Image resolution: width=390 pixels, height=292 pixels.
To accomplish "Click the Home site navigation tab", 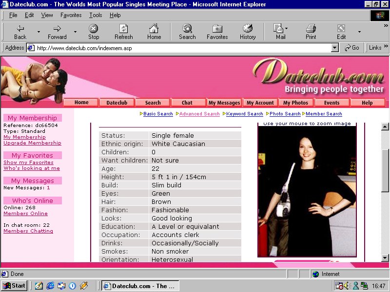I will pyautogui.click(x=81, y=103).
